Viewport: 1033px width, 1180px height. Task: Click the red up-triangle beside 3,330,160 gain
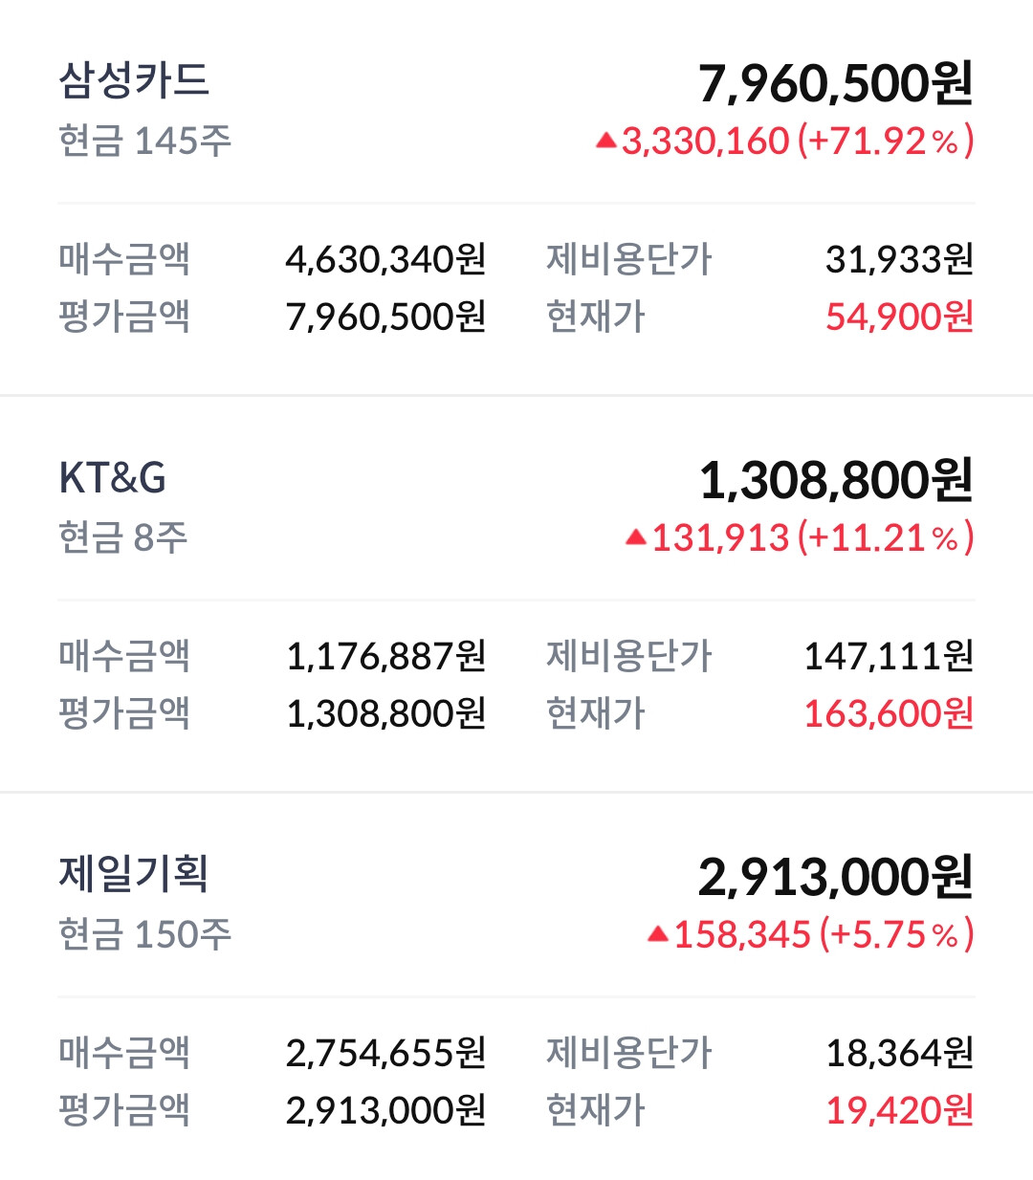(x=605, y=142)
